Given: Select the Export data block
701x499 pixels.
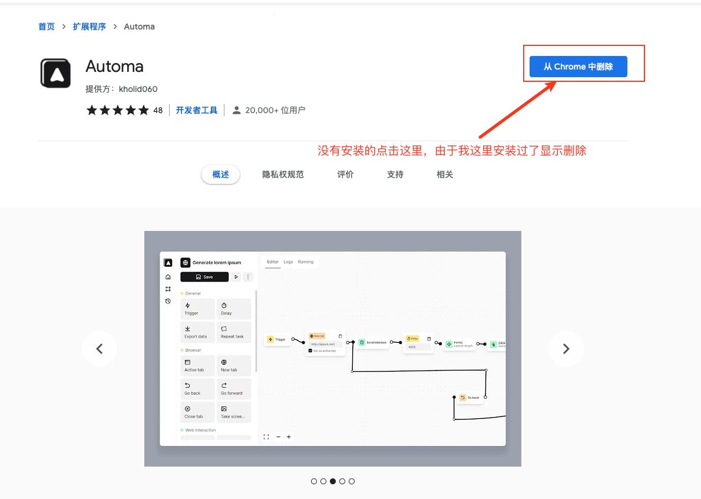Looking at the screenshot, I should point(197,332).
